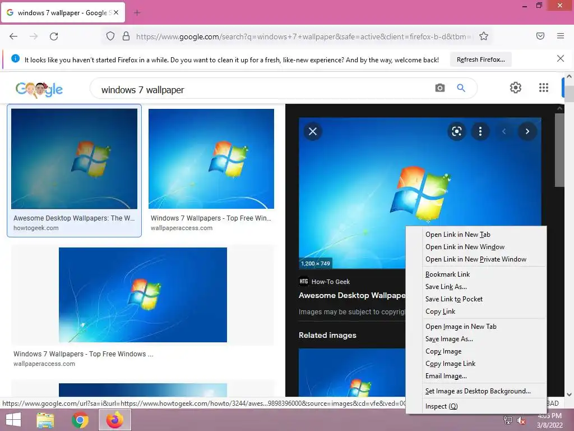
Task: Close the image preview panel
Action: [x=313, y=131]
